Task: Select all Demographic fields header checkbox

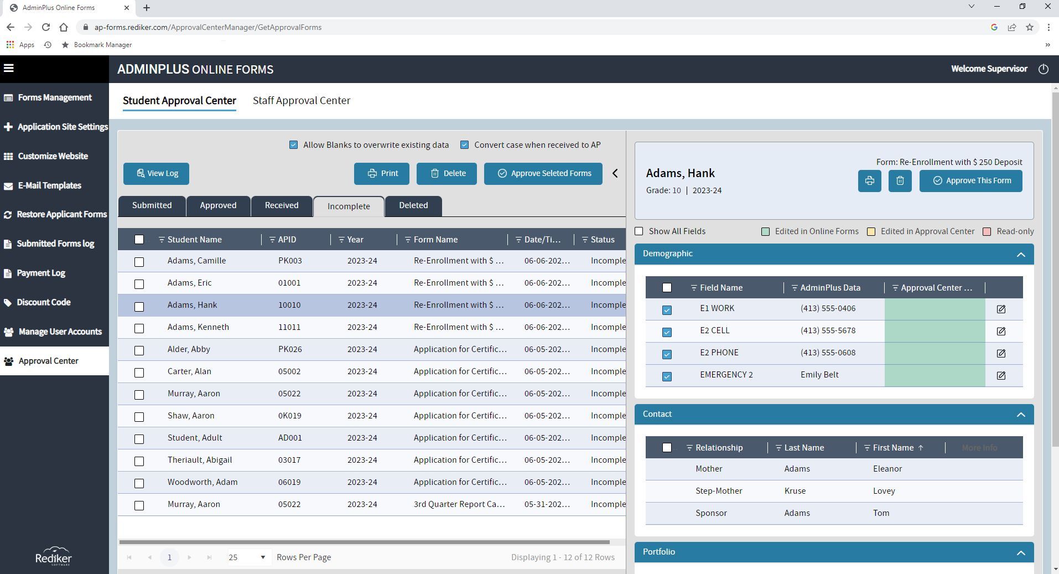Action: click(x=667, y=288)
